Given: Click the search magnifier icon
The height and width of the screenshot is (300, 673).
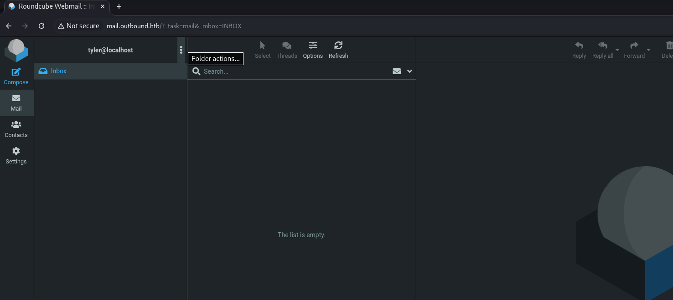Looking at the screenshot, I should click(197, 71).
